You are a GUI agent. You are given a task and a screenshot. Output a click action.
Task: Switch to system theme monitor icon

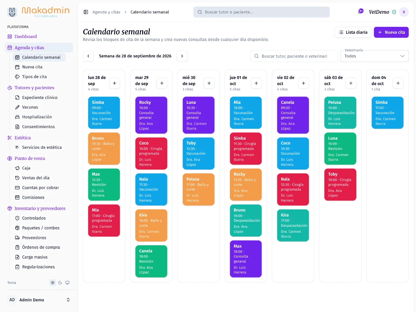67,283
